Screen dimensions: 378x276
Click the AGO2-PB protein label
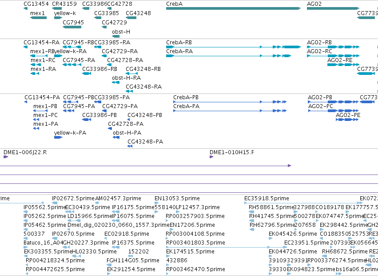(x=320, y=97)
